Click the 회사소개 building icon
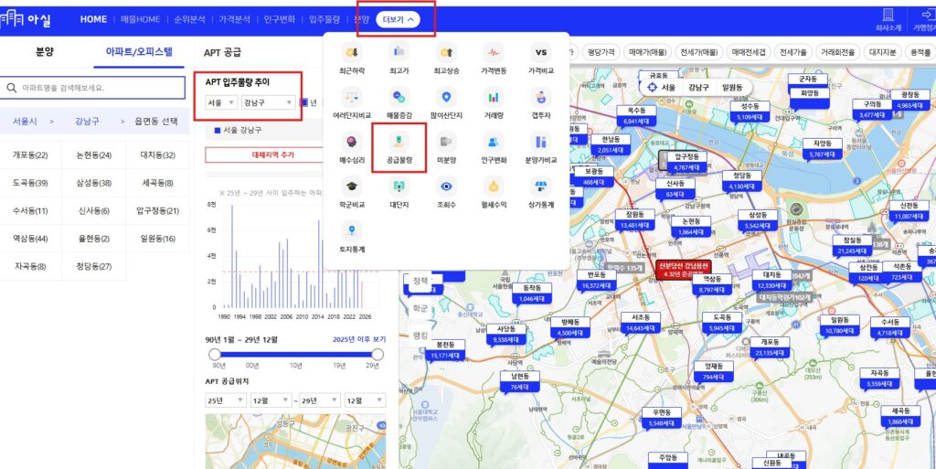The width and height of the screenshot is (936, 469). pyautogui.click(x=888, y=18)
